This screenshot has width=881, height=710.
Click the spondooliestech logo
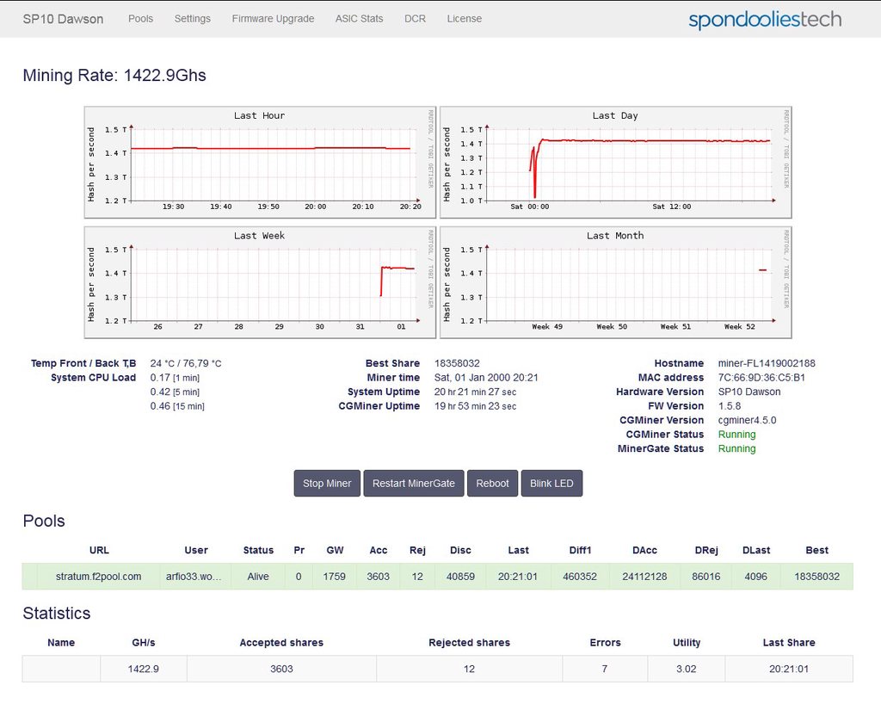[x=765, y=20]
